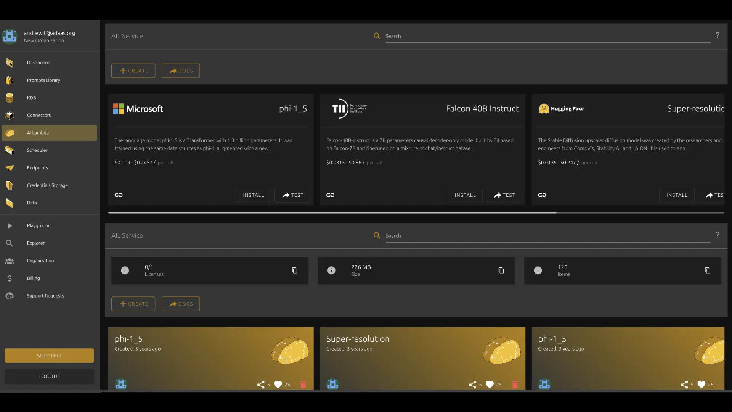Test the Falcon 40B Instruct model

pos(504,195)
